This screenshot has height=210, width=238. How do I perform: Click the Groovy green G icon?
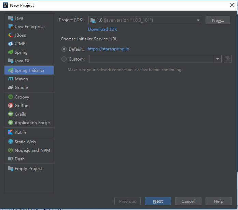click(11, 97)
